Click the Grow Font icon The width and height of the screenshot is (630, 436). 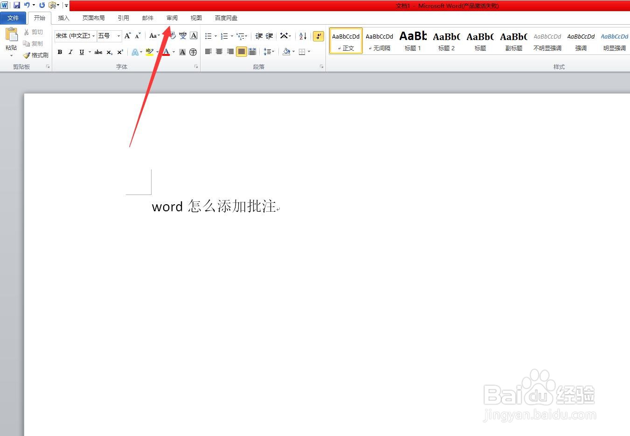coord(127,36)
